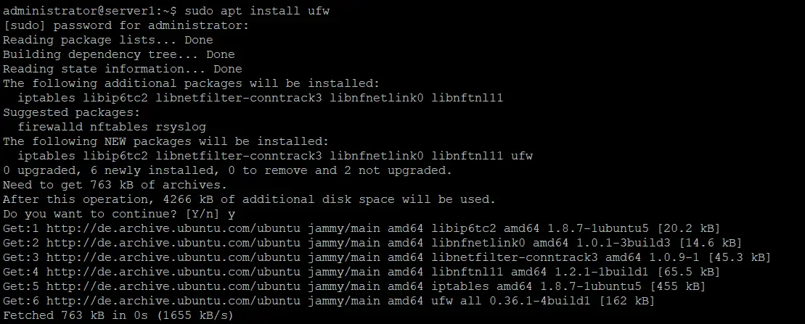Image resolution: width=805 pixels, height=324 pixels.
Task: Open the Get:1 de.archive.ubuntu.com URL
Action: (x=174, y=228)
